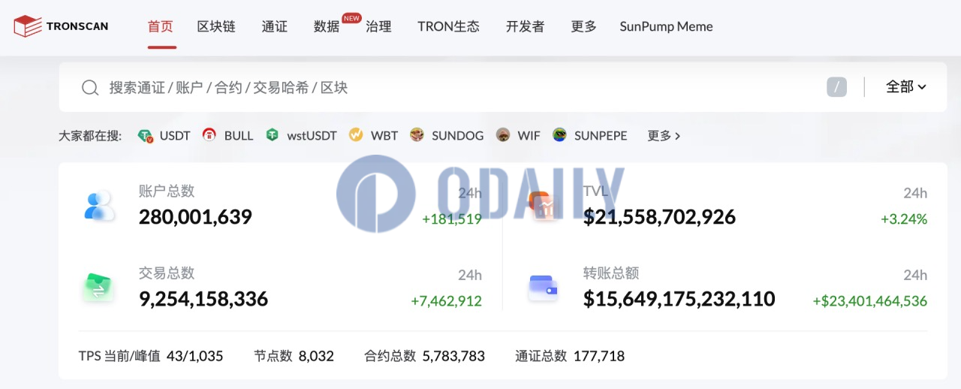
Task: Click the 账户总数 people icon
Action: coord(99,206)
